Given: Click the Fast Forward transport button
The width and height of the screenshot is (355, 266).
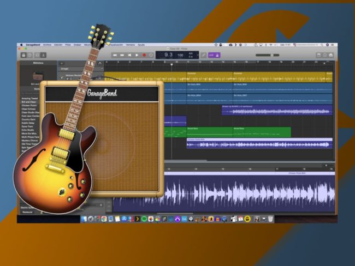Looking at the screenshot, I should tap(122, 55).
